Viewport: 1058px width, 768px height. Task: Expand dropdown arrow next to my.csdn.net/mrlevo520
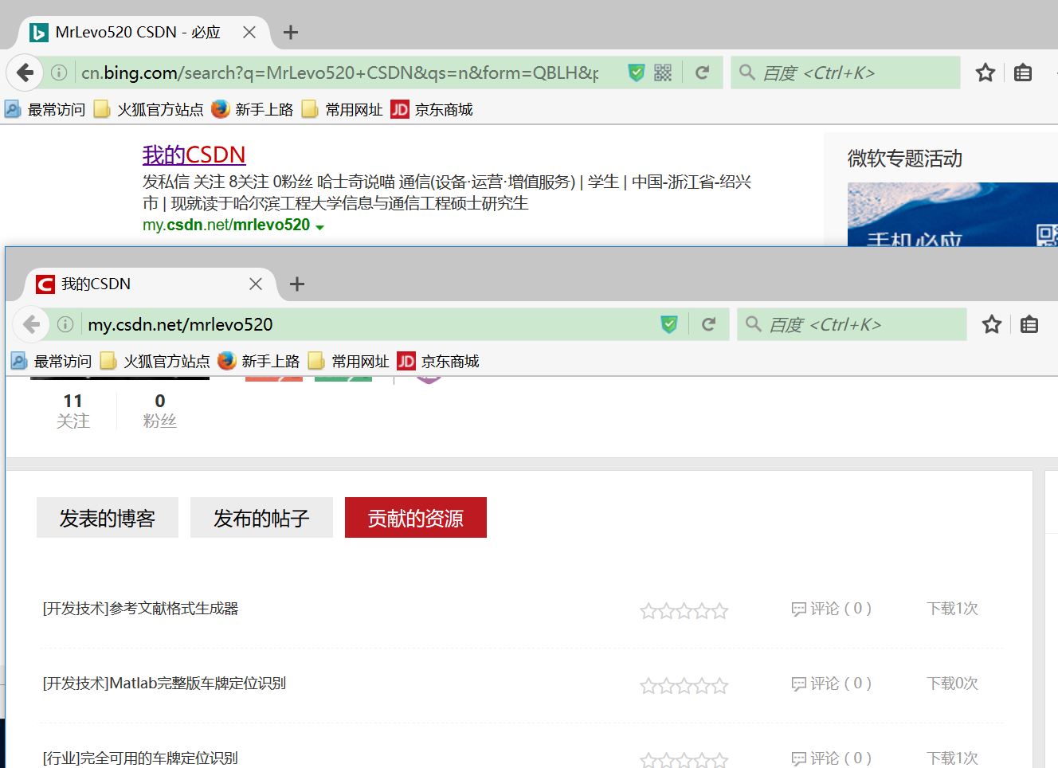point(320,227)
